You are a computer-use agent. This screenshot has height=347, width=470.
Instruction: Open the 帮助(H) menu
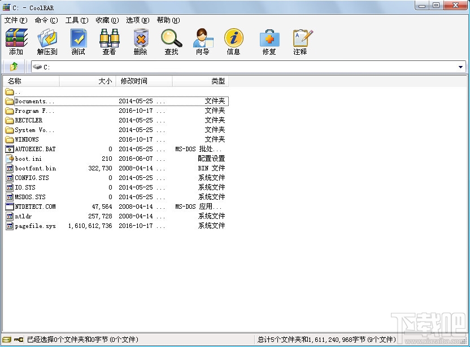pos(168,20)
